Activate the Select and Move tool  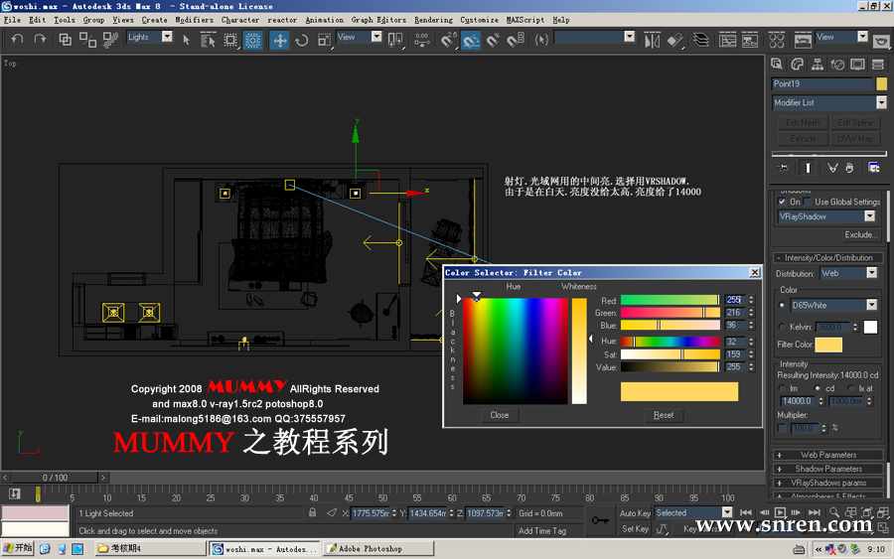(279, 40)
